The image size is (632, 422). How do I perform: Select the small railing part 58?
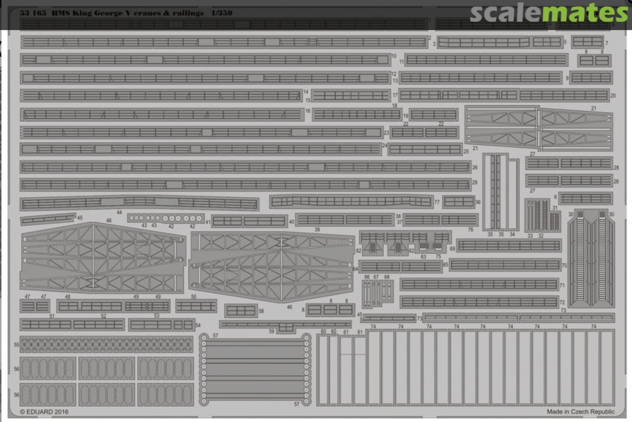(241, 311)
